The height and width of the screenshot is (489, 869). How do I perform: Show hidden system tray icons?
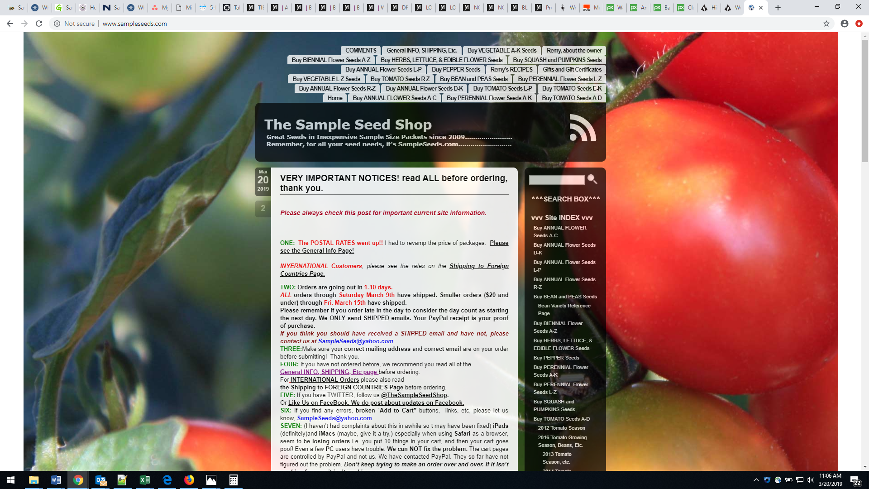pos(756,480)
